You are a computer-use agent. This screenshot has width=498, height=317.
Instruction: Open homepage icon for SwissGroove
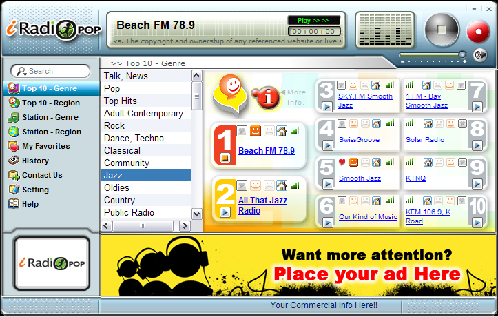(x=376, y=123)
